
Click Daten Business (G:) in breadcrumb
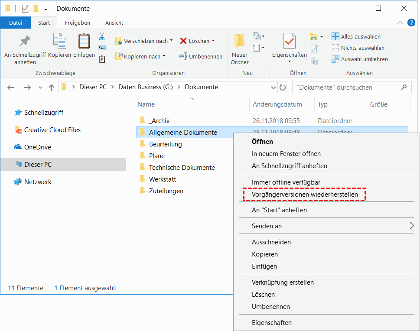146,87
